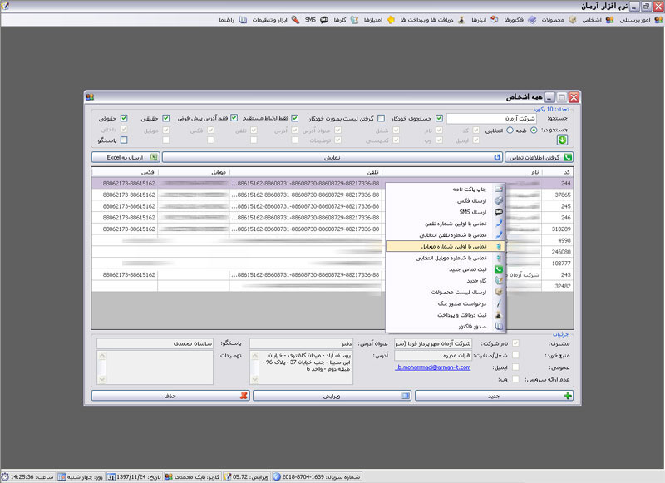This screenshot has width=665, height=483.
Task: Click the حذف (delete) button
Action: click(x=170, y=396)
